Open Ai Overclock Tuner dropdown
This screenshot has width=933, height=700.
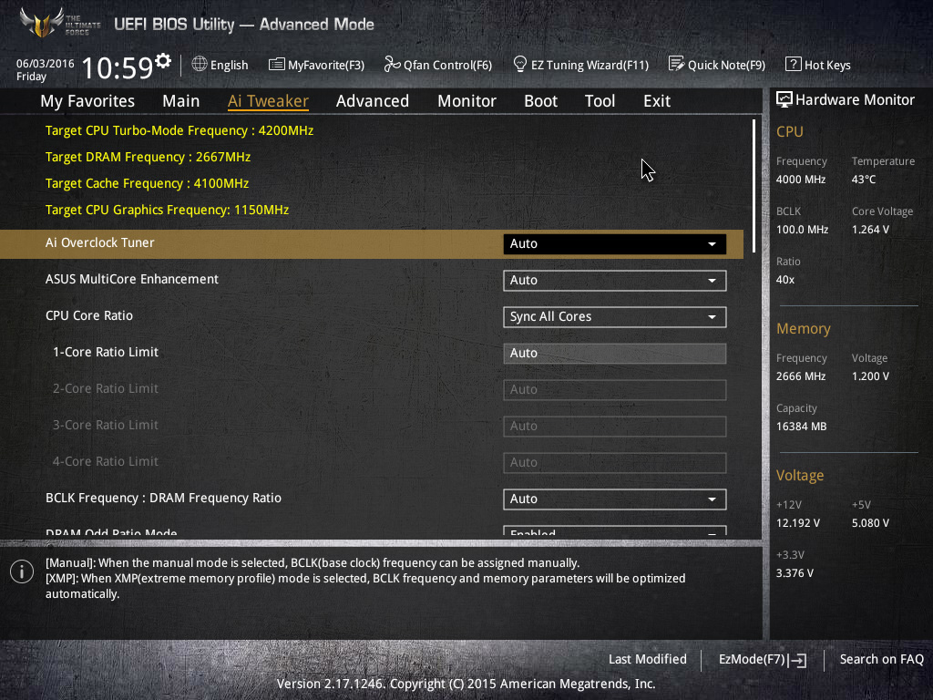615,244
